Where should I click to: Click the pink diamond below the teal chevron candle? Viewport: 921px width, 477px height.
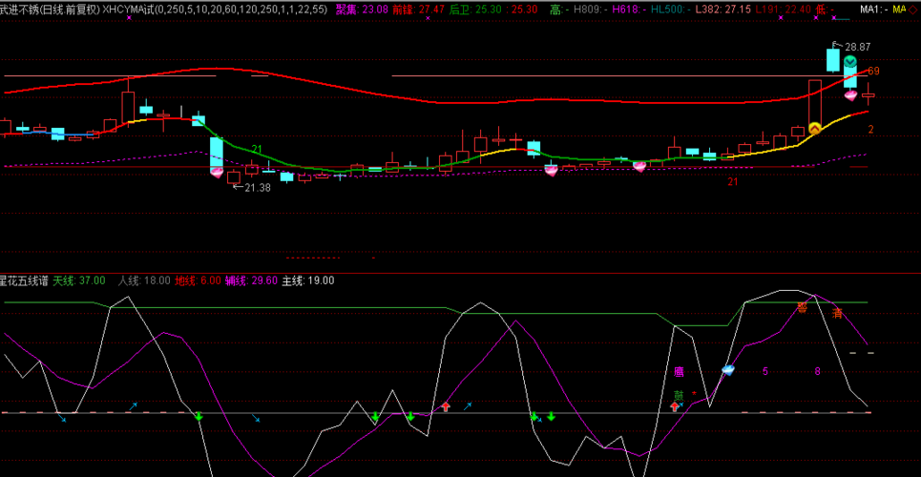pos(851,94)
